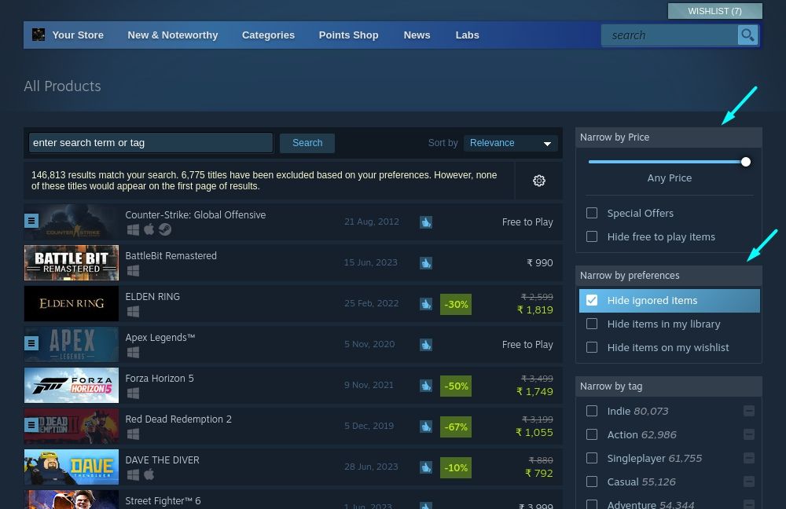This screenshot has height=509, width=786.
Task: Click the wishlist badge icon on Apex Legends thumbnail
Action: coord(31,343)
